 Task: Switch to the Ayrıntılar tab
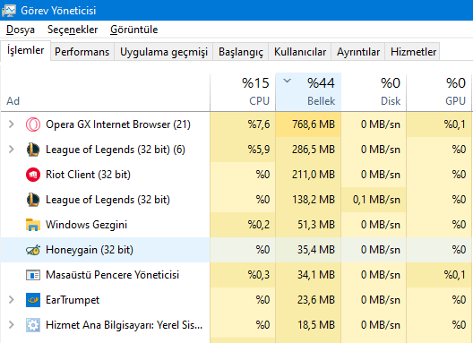tap(358, 52)
